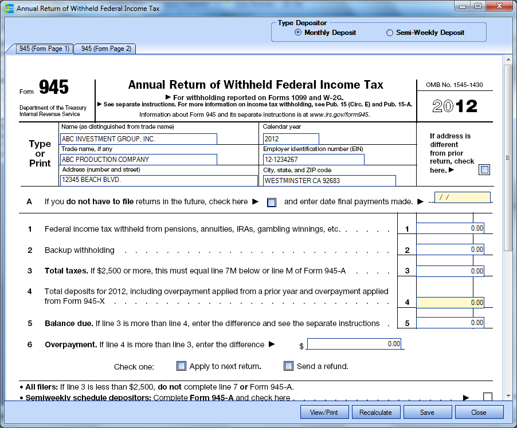Click the line 1 federal income tax withheld field

(450, 228)
